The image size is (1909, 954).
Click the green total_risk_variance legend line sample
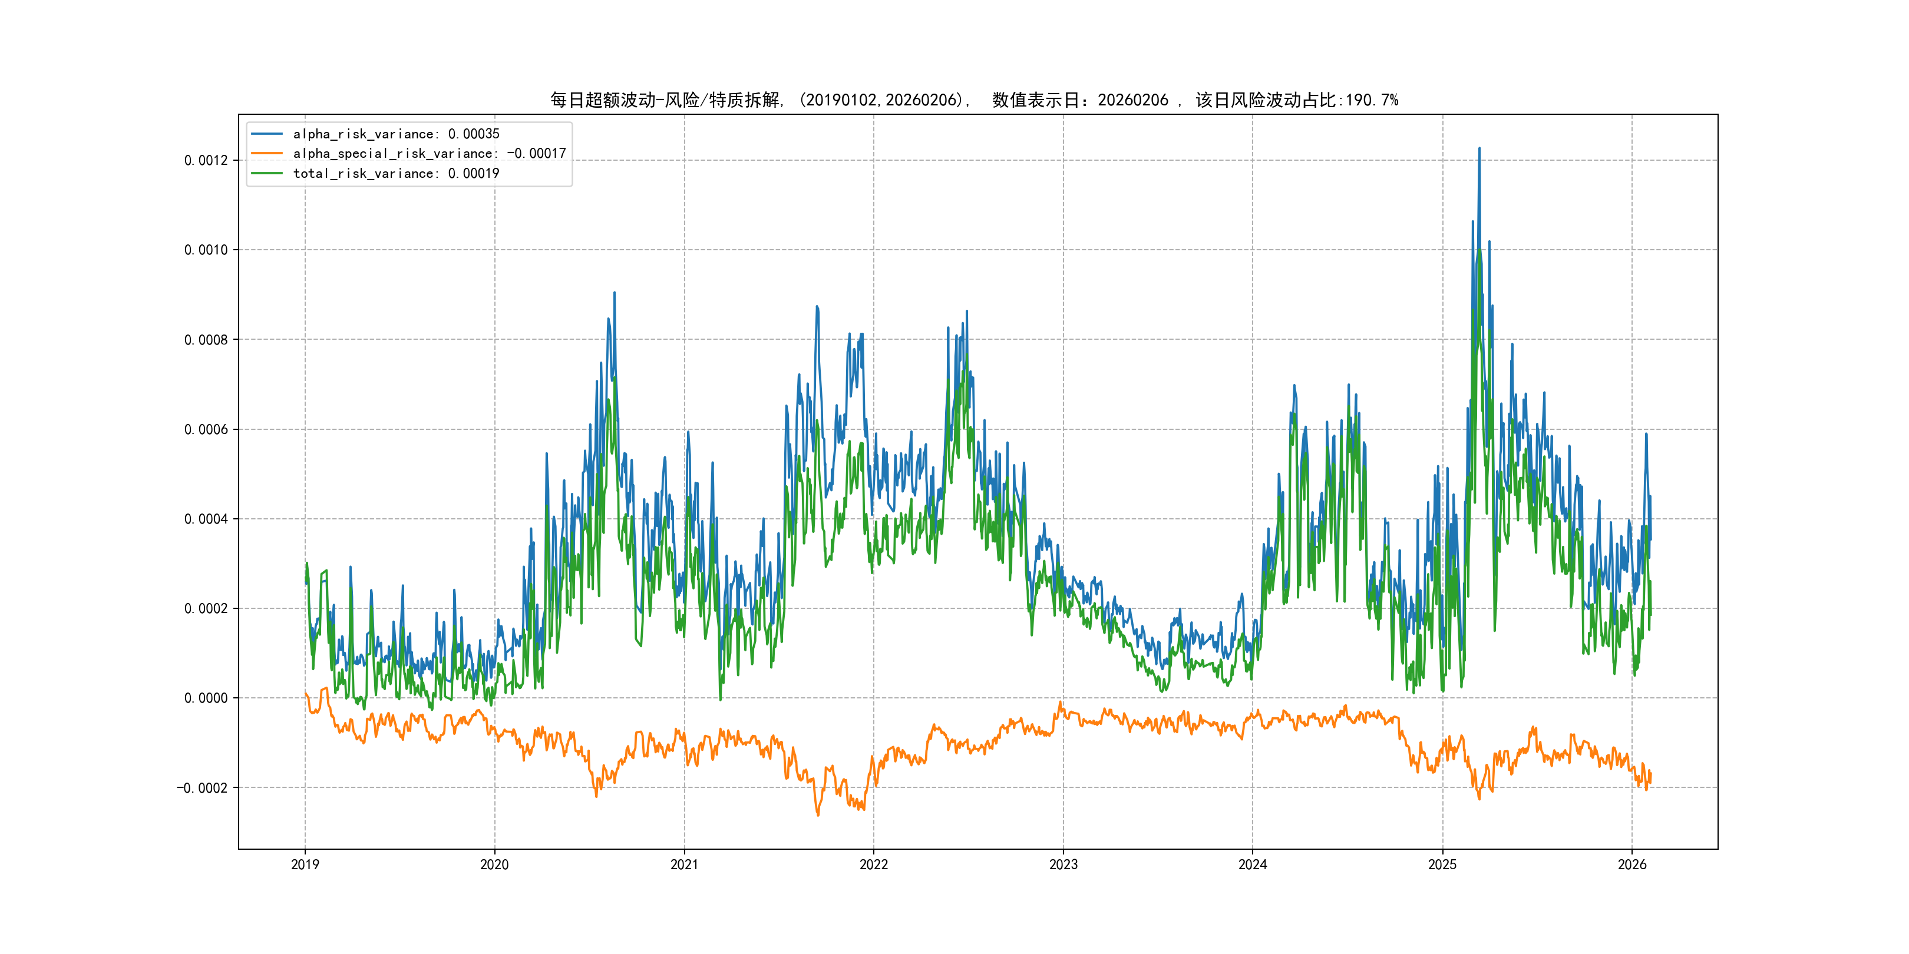267,173
